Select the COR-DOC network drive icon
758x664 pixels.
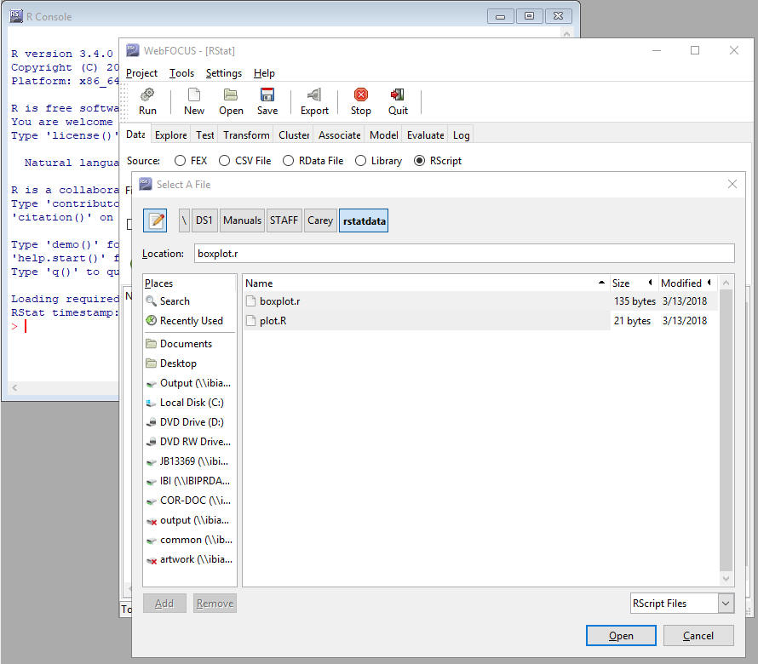pos(152,501)
